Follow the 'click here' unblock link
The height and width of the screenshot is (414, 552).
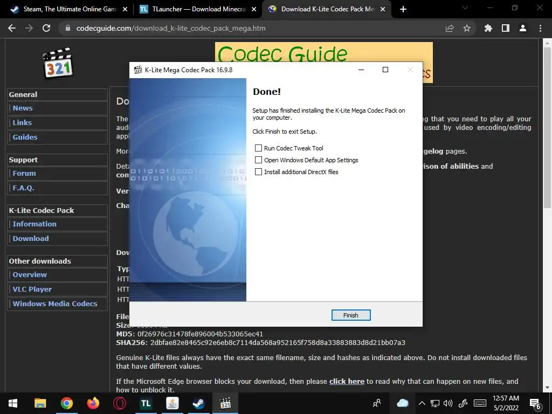click(347, 381)
